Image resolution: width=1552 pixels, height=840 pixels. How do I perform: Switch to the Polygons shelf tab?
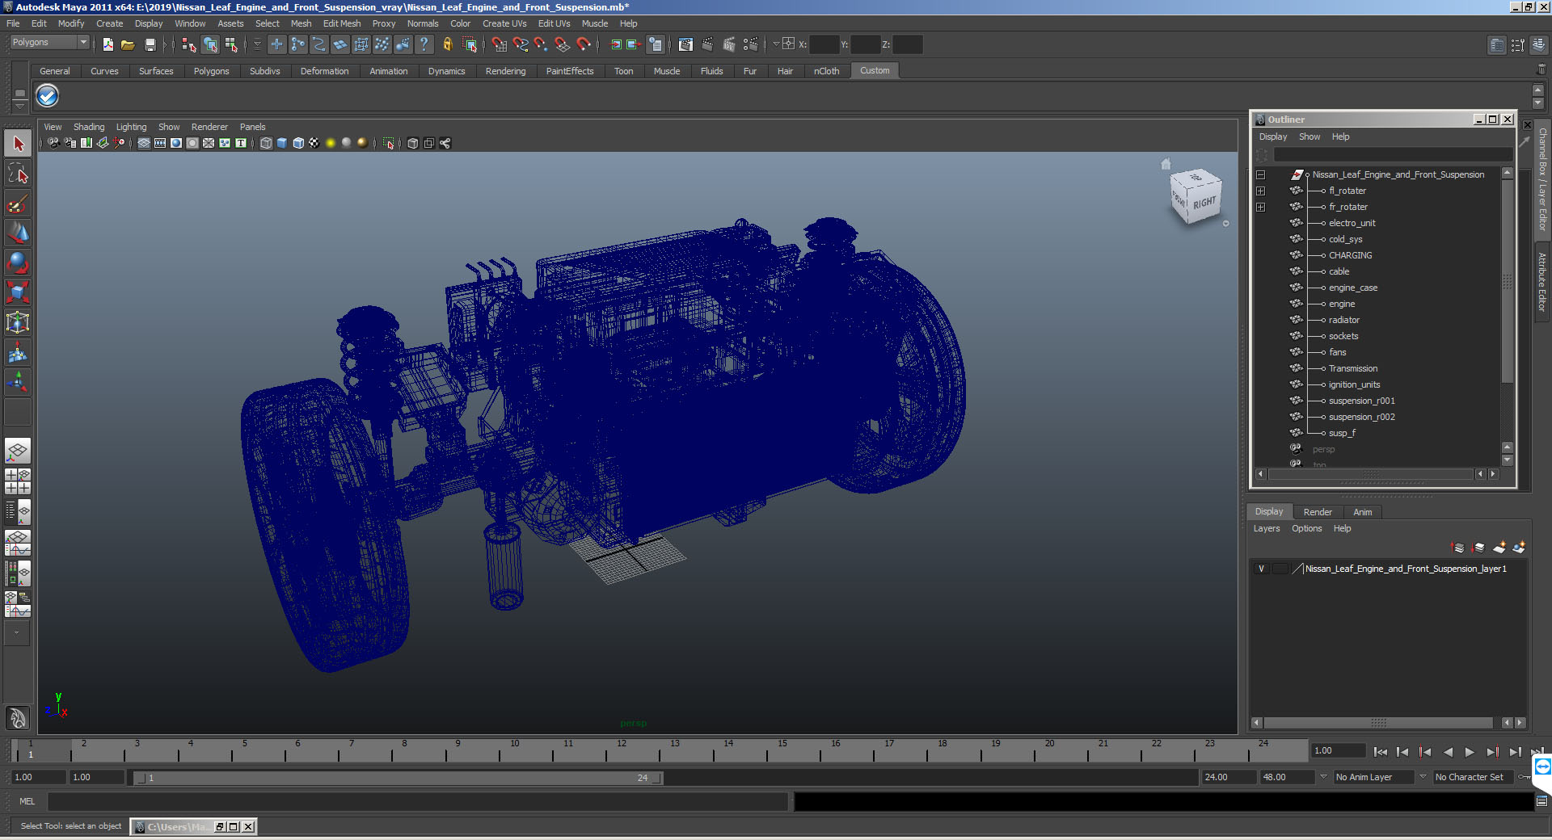click(x=211, y=71)
